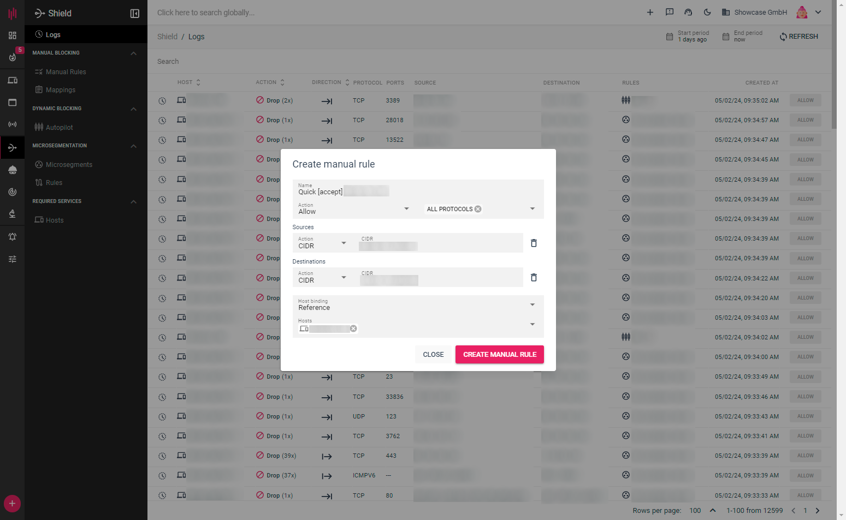Open the feedback chat icon
This screenshot has height=520, width=846.
(x=669, y=13)
